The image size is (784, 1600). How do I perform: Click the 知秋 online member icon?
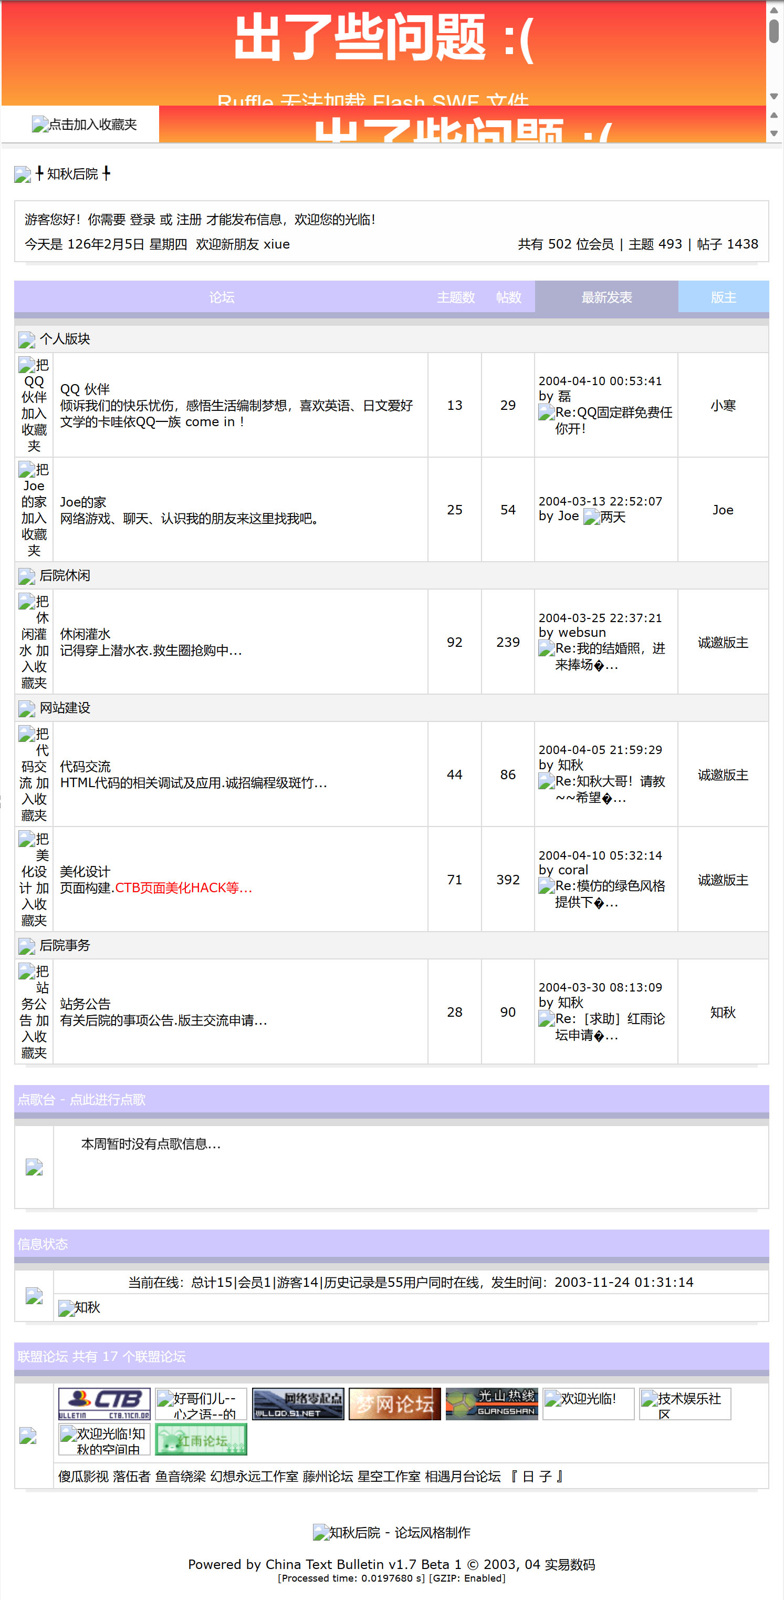(66, 1307)
